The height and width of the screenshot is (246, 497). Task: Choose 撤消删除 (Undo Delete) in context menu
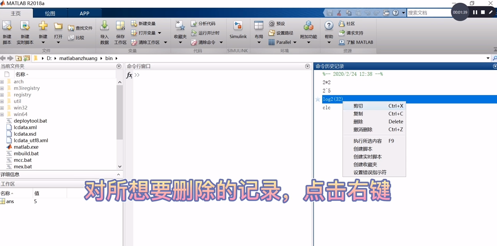pyautogui.click(x=374, y=129)
